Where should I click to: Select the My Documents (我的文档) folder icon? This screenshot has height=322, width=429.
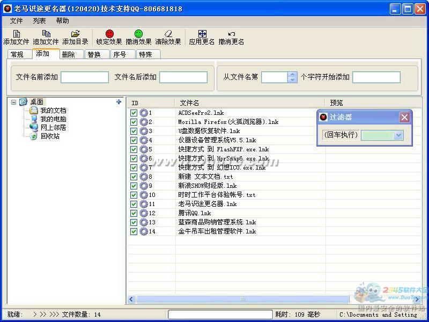click(34, 111)
